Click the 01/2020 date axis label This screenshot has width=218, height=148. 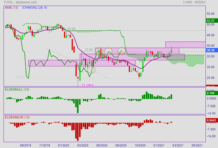tap(63, 145)
